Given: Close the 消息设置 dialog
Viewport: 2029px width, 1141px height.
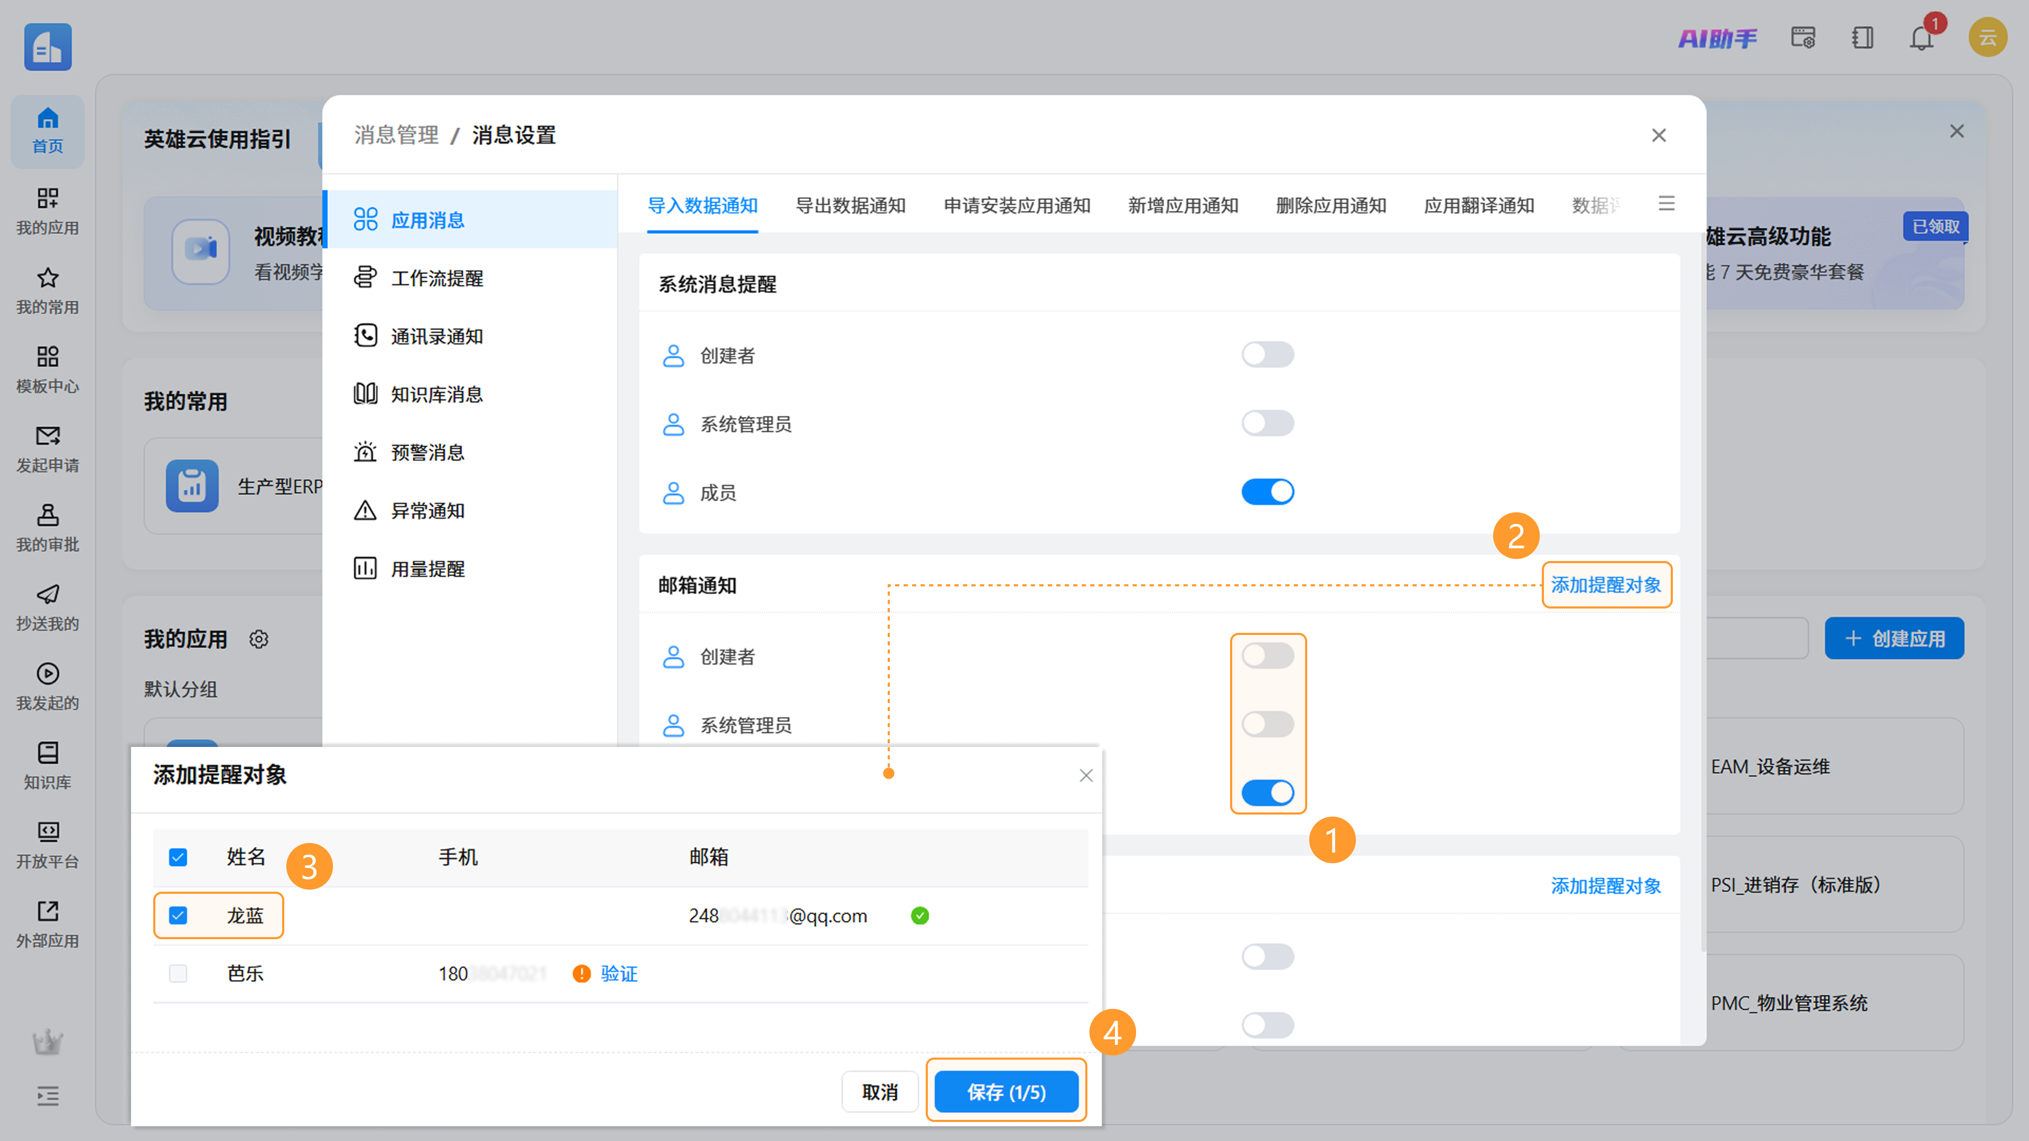Looking at the screenshot, I should 1658,135.
